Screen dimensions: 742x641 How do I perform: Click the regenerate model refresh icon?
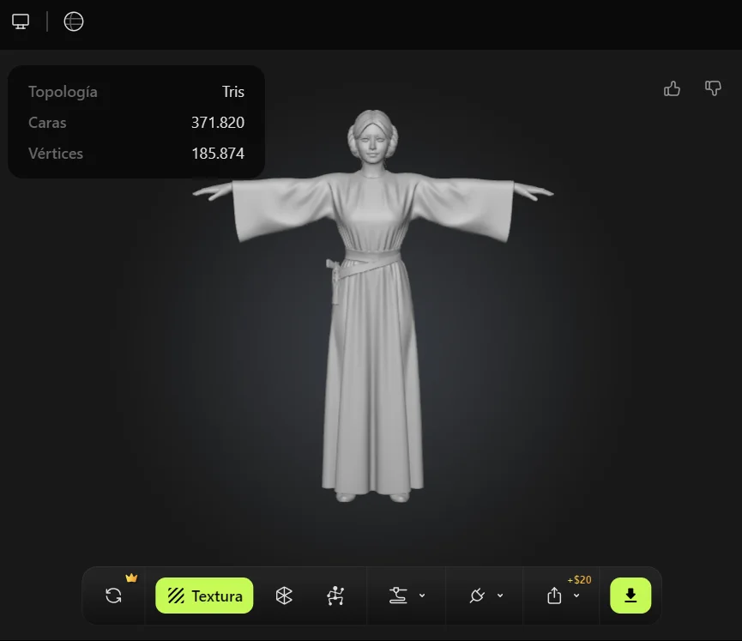(113, 596)
